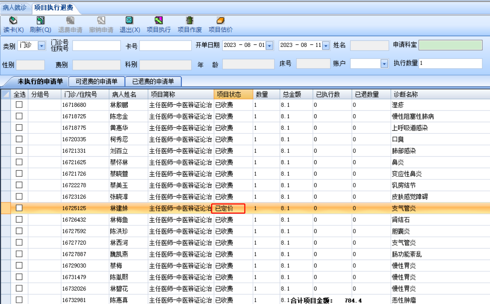Viewport: 490px width, 304px height.
Task: Click the 读卡(K) read card icon
Action: pos(14,20)
